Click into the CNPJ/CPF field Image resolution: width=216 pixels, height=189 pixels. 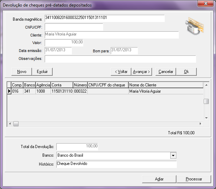(x=74, y=27)
